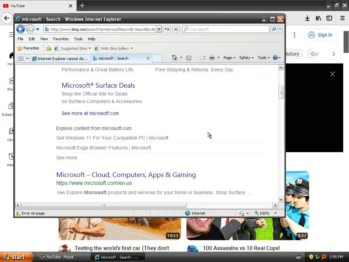
Task: Click the IE Home icon
Action: (x=174, y=58)
